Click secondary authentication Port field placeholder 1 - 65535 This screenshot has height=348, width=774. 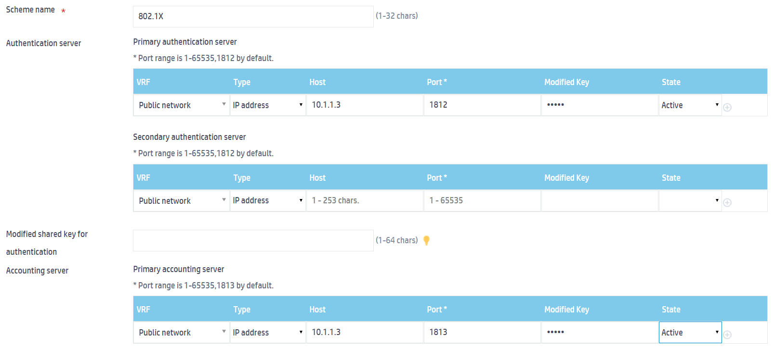(x=482, y=200)
